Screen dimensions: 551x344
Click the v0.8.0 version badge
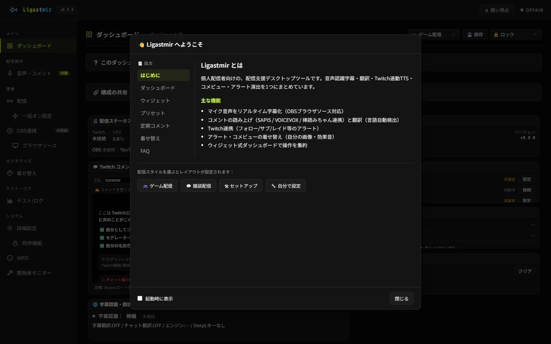[x=67, y=10]
